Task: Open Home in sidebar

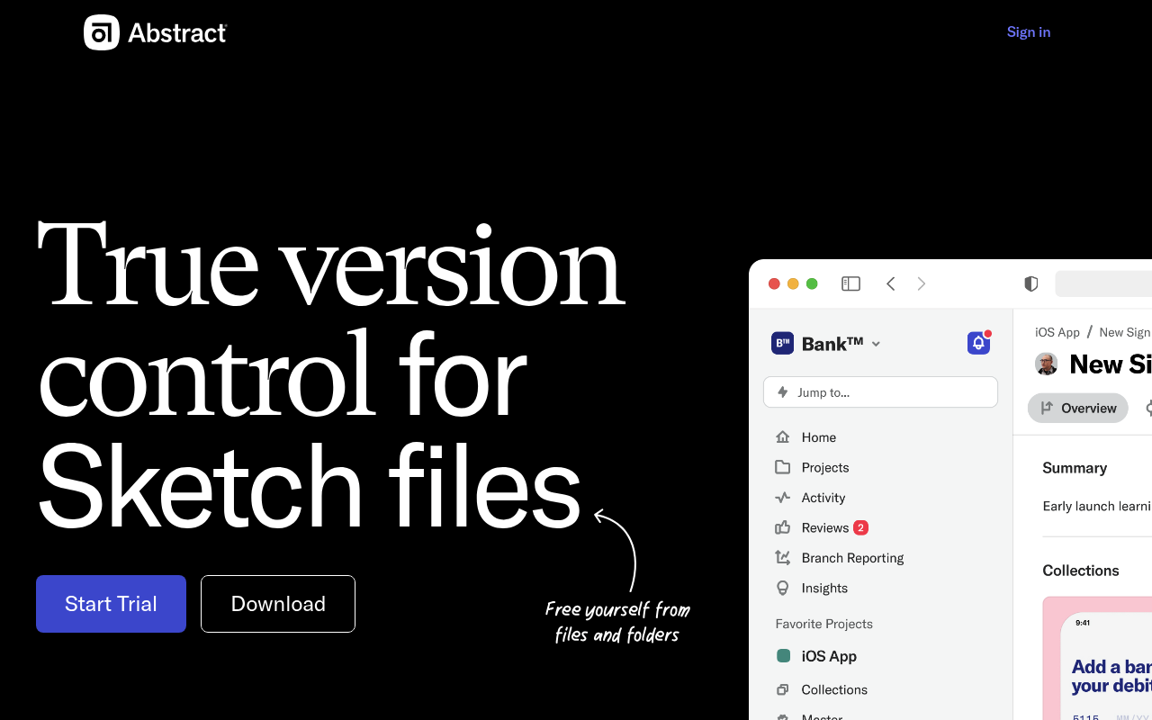Action: click(819, 437)
